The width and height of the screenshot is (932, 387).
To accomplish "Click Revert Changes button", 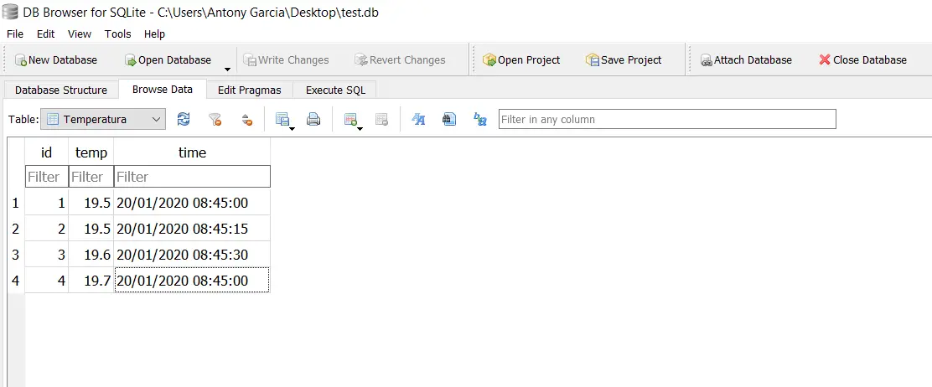I will click(x=400, y=60).
